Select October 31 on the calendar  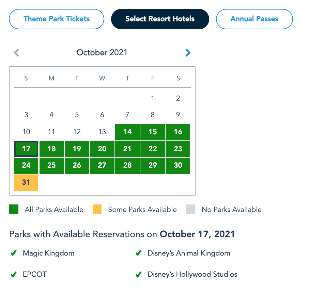(26, 182)
